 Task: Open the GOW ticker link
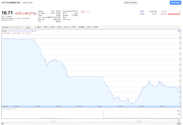(x=142, y=14)
